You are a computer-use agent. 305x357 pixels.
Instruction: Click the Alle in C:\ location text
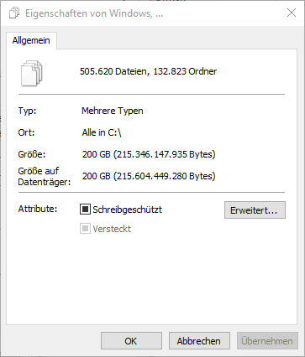(x=102, y=132)
